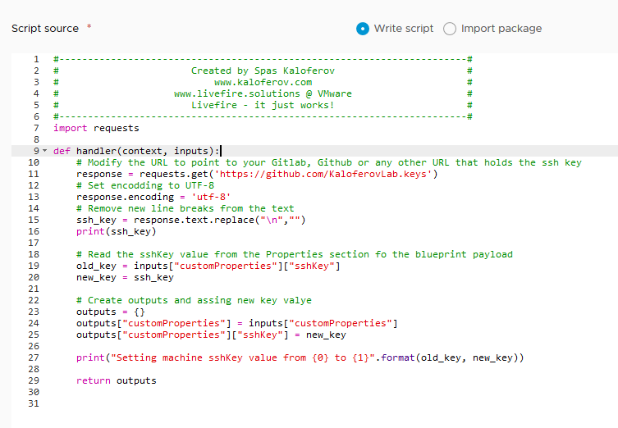
Task: Select the Write script radio button
Action: tap(363, 29)
